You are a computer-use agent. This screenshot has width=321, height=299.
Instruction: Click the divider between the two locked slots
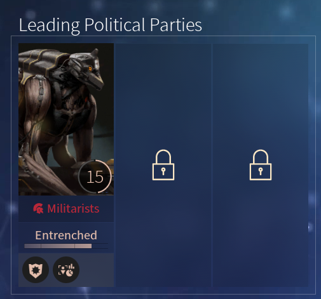pyautogui.click(x=212, y=165)
